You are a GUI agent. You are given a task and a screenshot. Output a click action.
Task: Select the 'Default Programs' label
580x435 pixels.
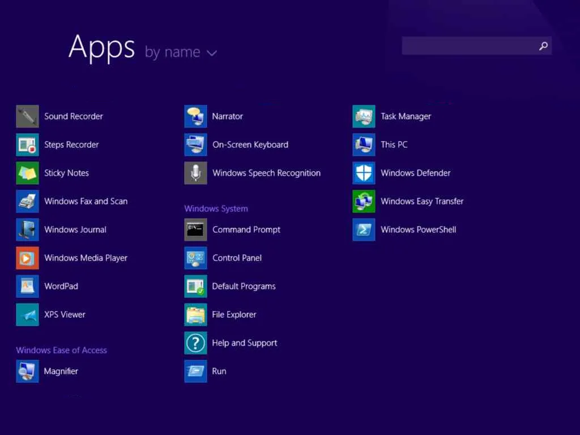(244, 287)
